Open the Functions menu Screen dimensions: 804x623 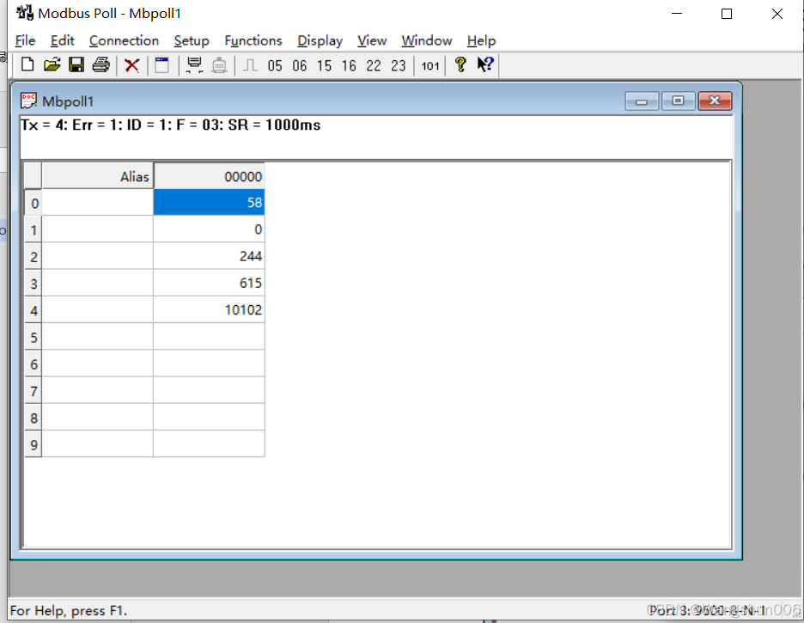pyautogui.click(x=253, y=40)
